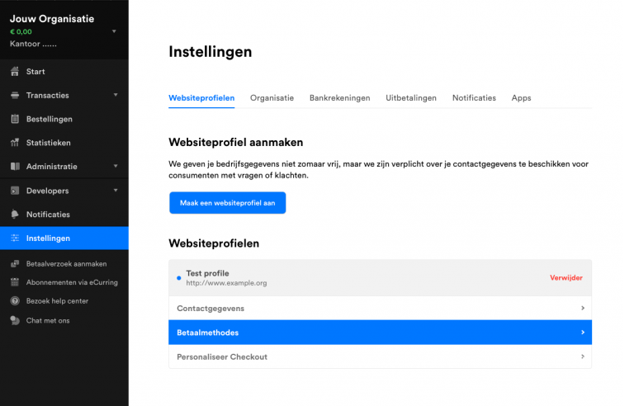Expand the Transacties submenu arrow
The width and height of the screenshot is (634, 406).
[x=116, y=95]
